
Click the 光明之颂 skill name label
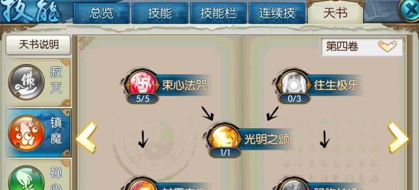pos(267,139)
